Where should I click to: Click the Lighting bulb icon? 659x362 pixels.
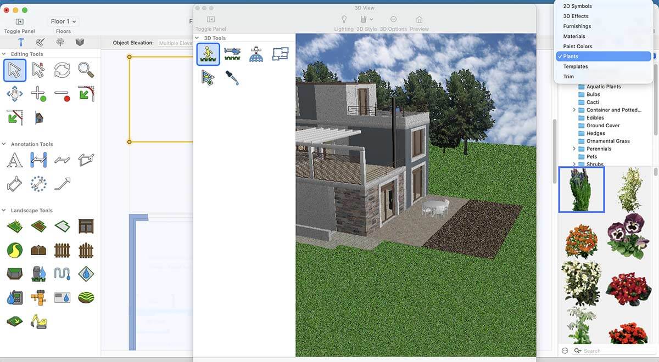click(x=344, y=20)
